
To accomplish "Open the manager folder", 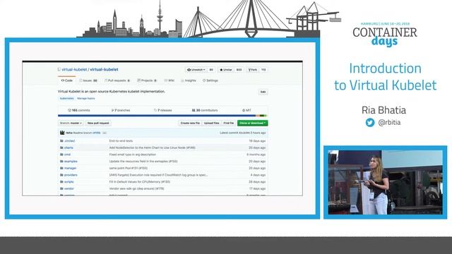I will coord(70,168).
